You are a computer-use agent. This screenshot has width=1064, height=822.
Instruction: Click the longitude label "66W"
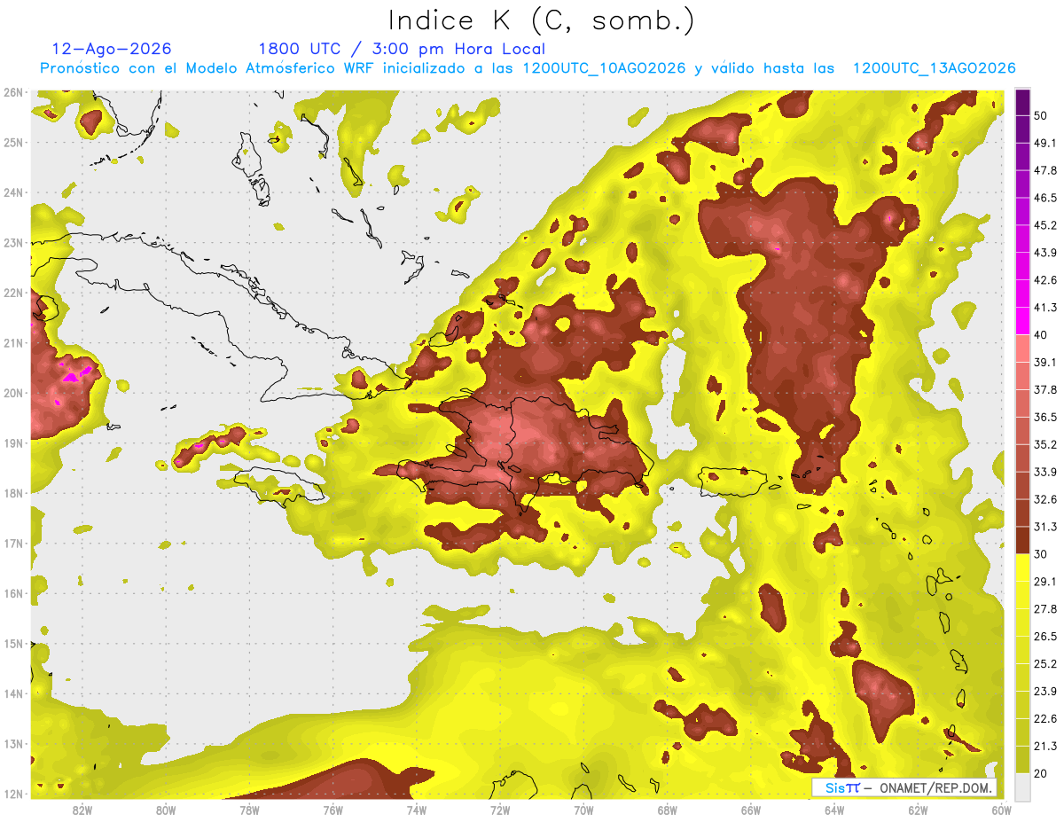point(751,810)
